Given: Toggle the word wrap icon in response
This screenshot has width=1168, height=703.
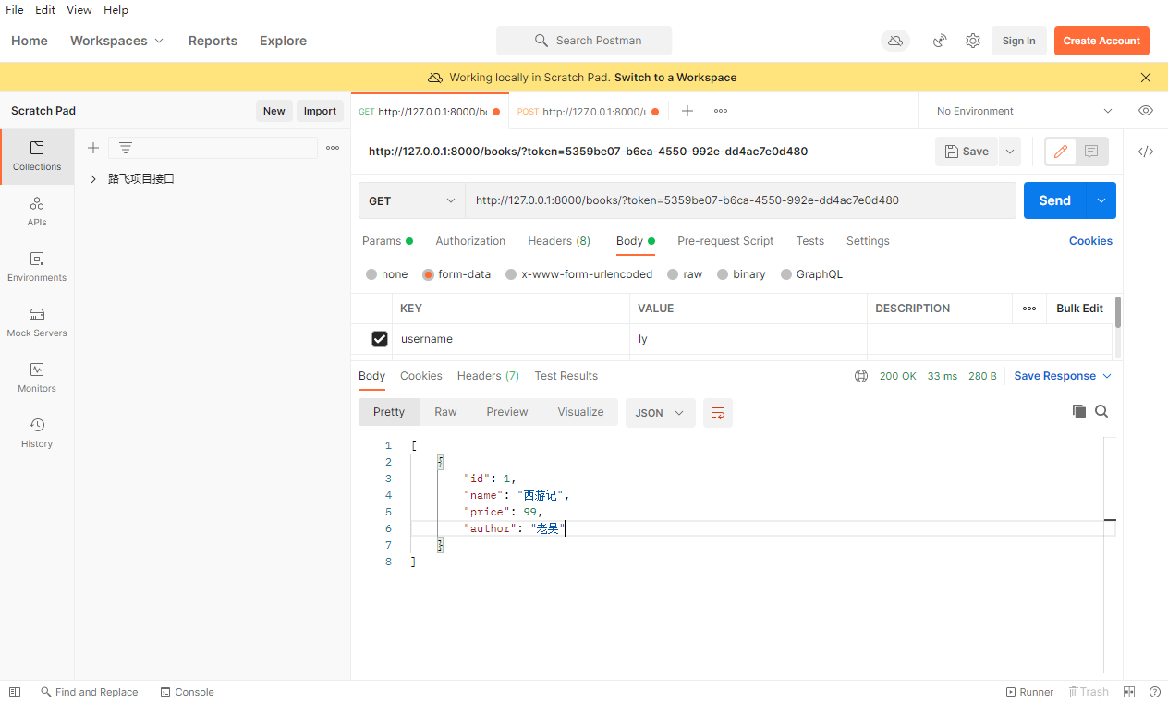Looking at the screenshot, I should [718, 413].
